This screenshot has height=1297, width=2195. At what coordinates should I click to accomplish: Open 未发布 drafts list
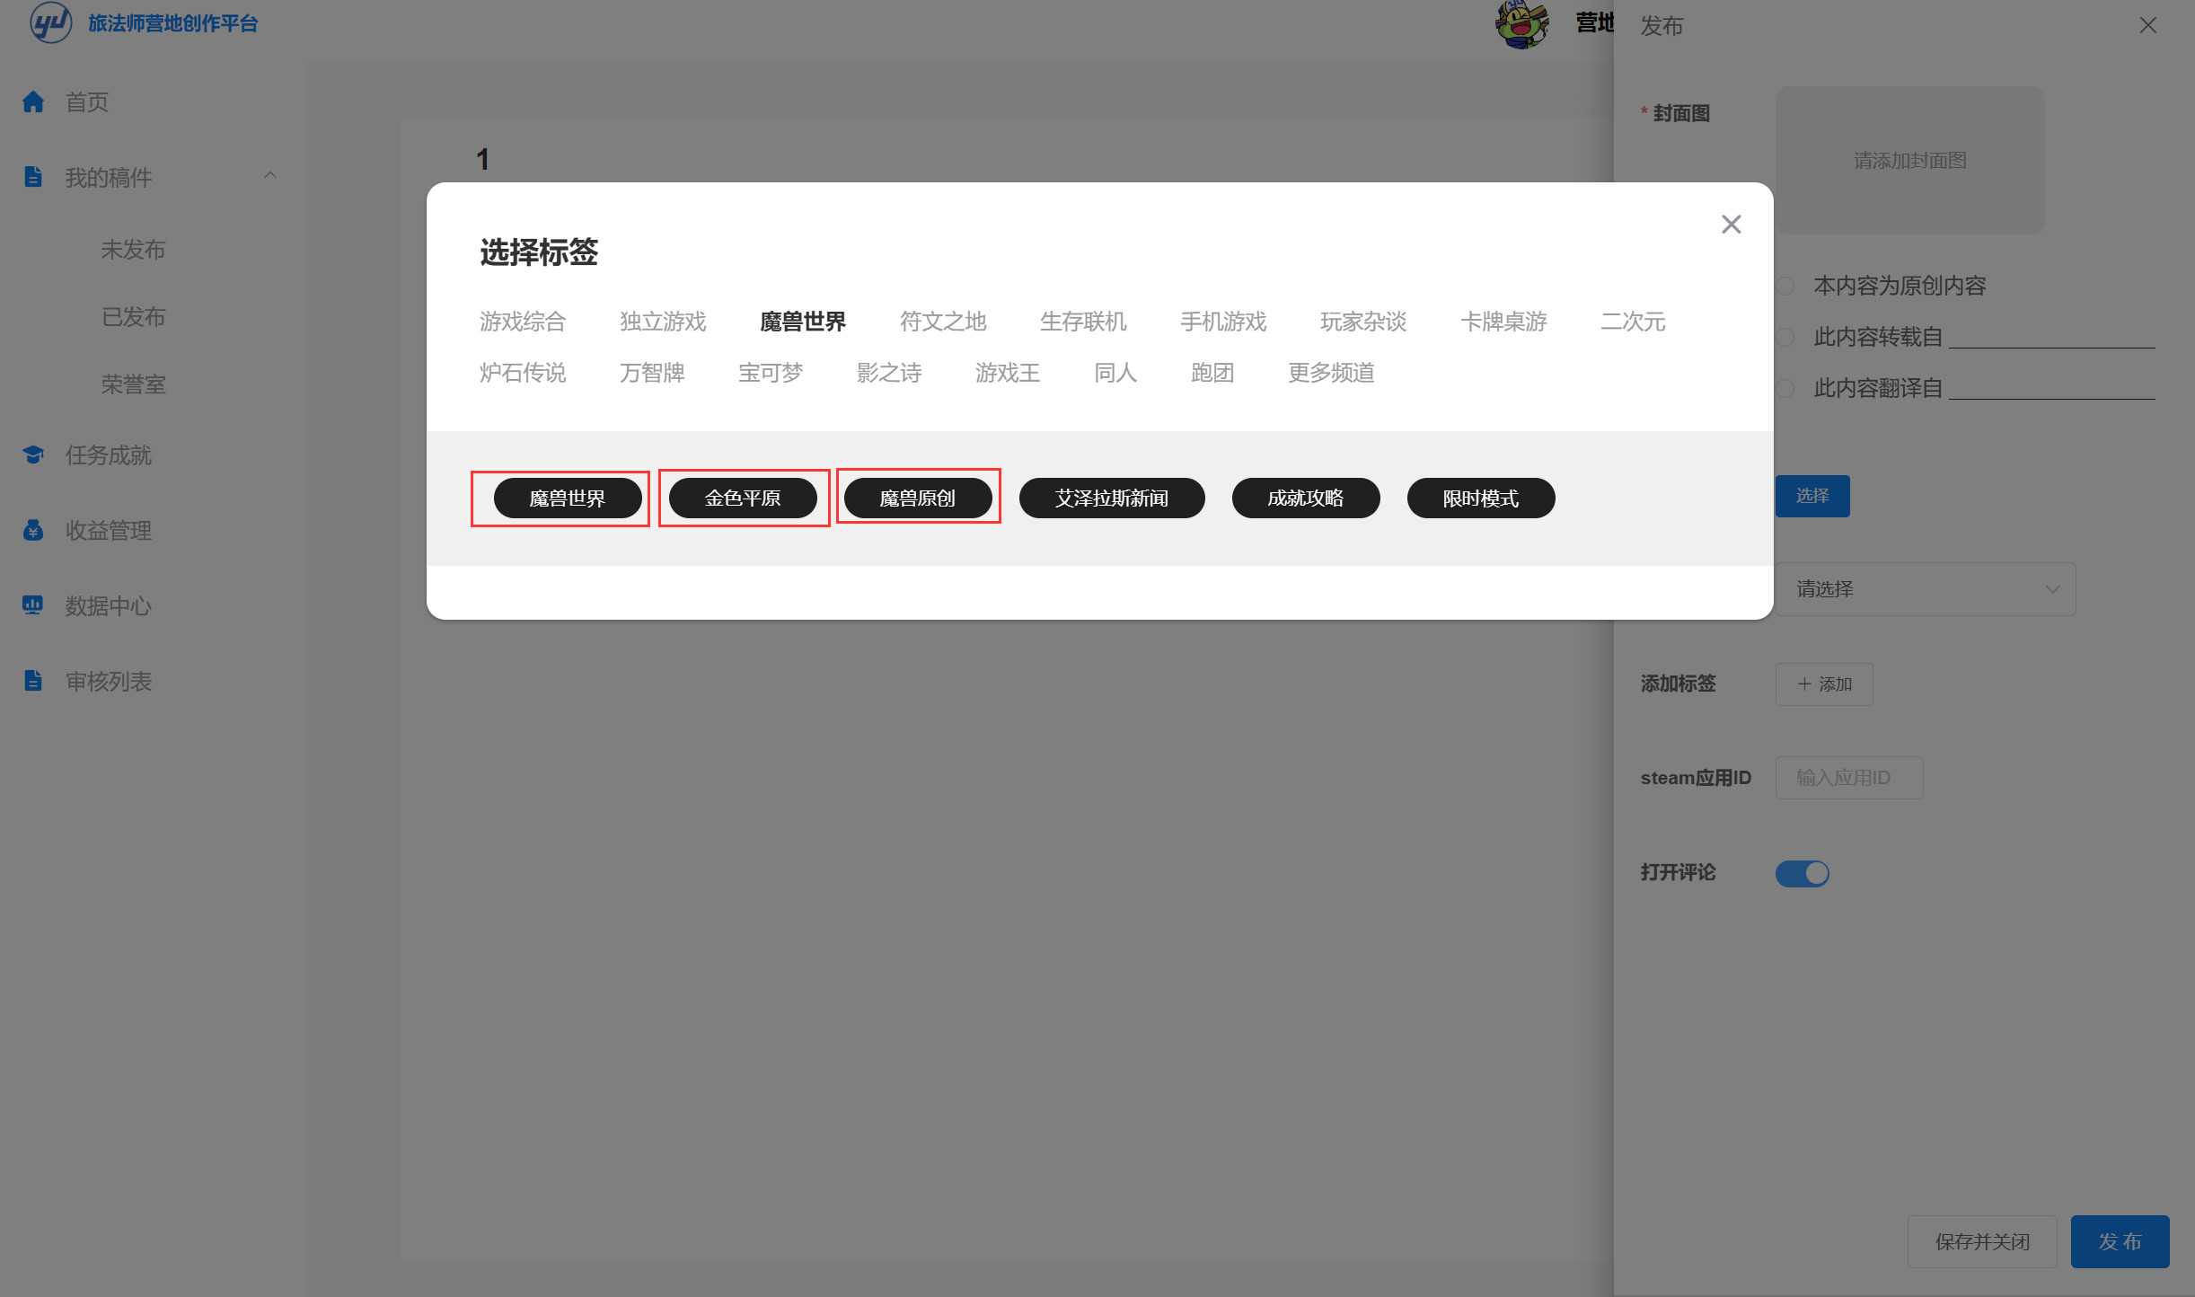(x=133, y=249)
